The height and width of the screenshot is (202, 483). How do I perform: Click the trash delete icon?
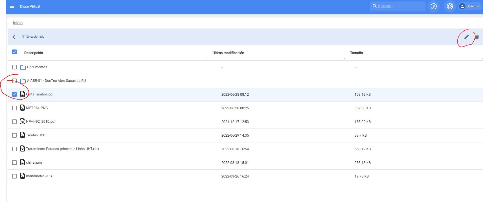(x=477, y=37)
